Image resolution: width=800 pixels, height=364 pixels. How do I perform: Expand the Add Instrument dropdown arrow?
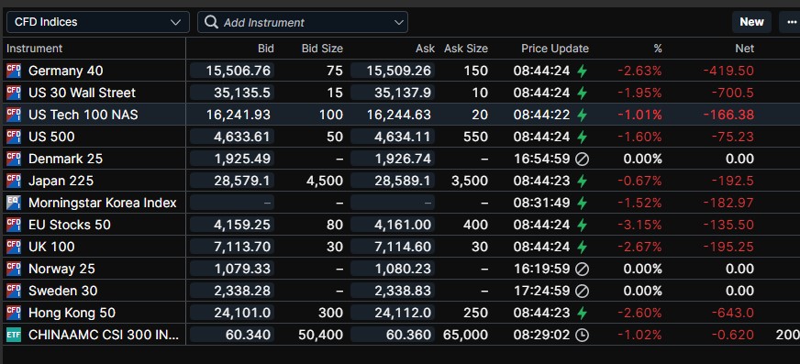click(399, 22)
